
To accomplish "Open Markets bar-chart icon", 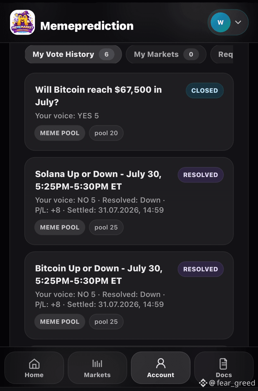I will point(97,364).
